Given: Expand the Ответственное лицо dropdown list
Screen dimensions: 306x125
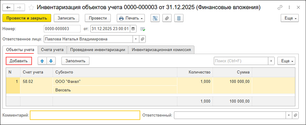Looking at the screenshot, I should tap(136, 39).
